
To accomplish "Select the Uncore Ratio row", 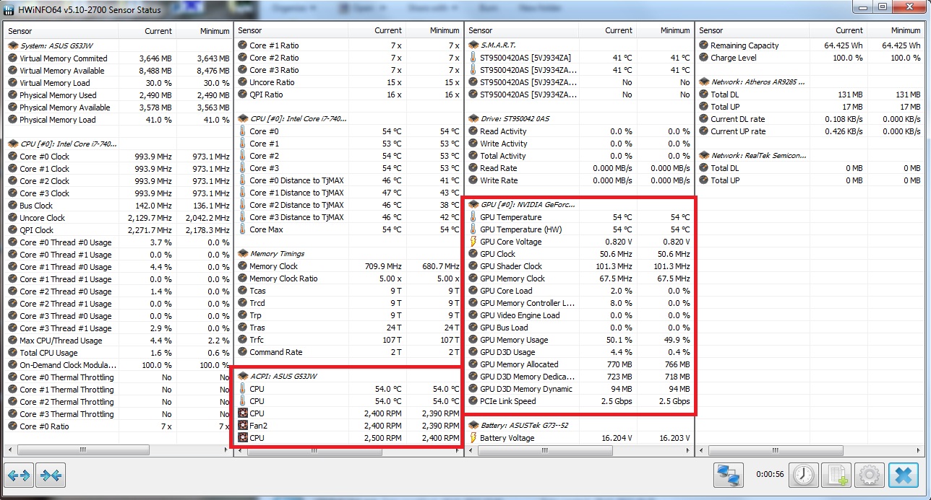I will pos(348,82).
